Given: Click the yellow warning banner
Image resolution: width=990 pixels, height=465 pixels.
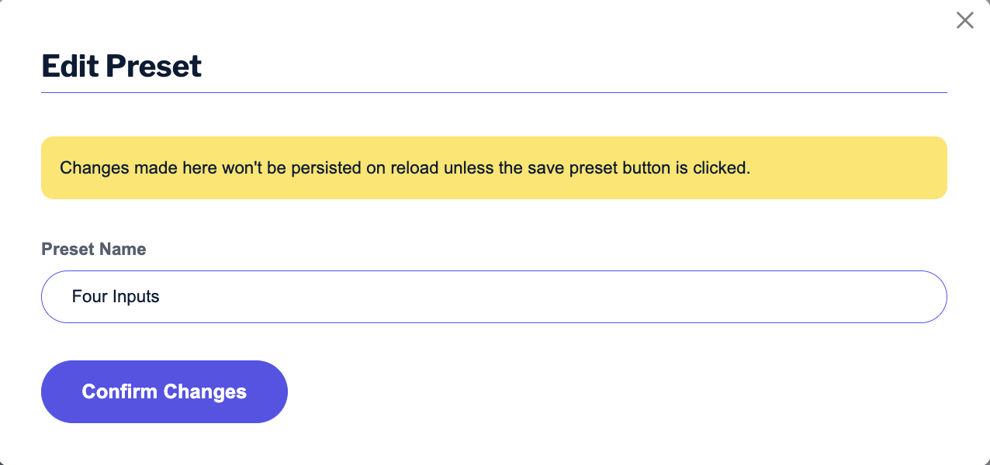Looking at the screenshot, I should click(x=493, y=168).
